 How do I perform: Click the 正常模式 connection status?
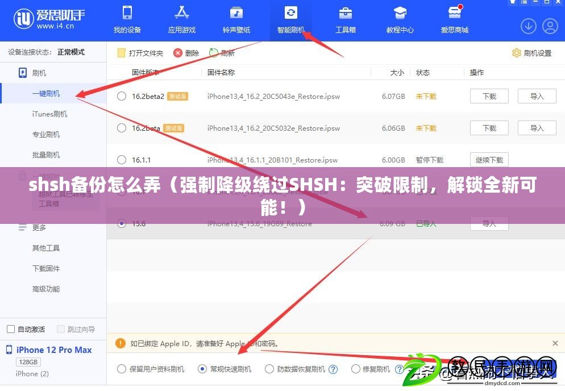pyautogui.click(x=71, y=52)
